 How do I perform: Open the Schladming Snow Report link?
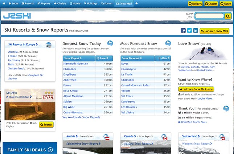tap(83, 144)
